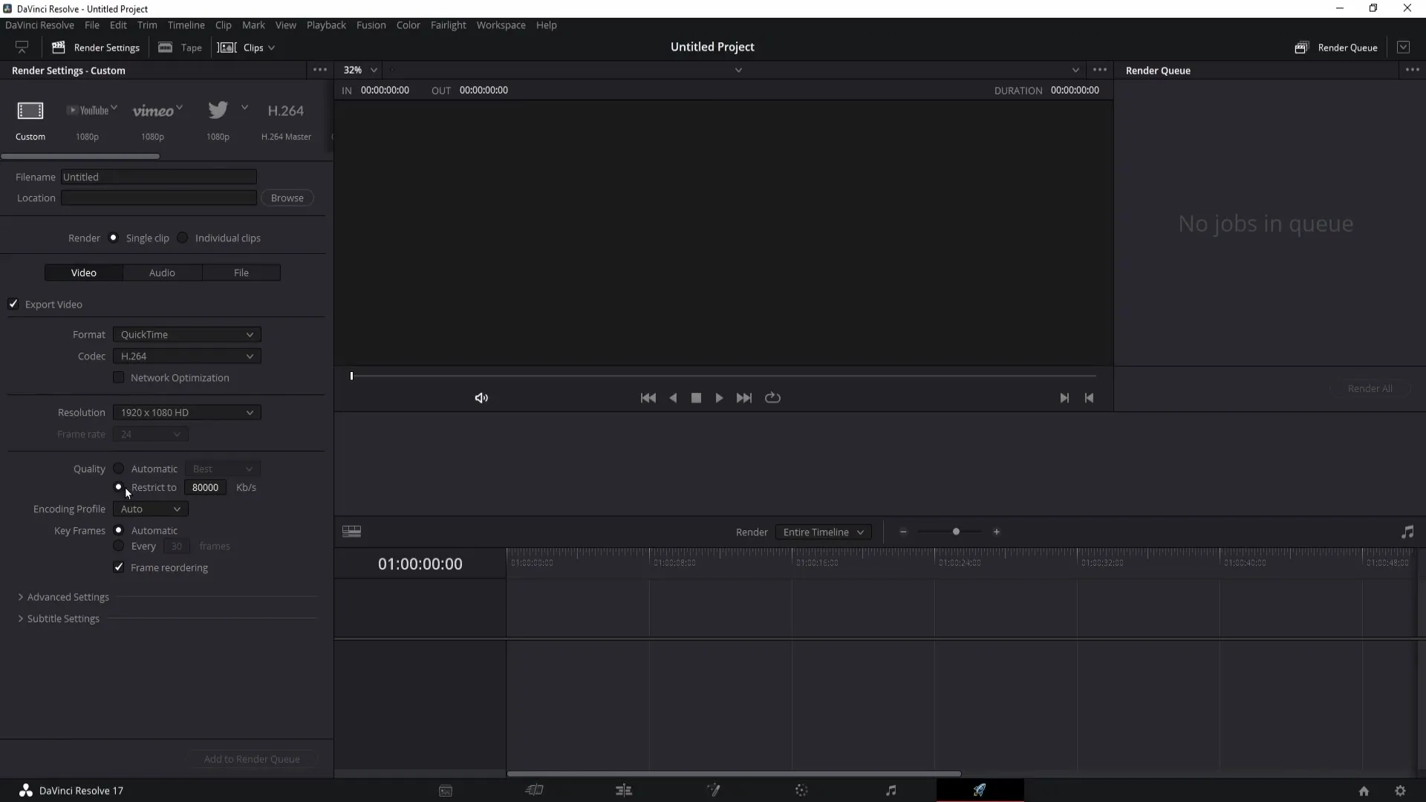Select the Codec H.264 dropdown
The width and height of the screenshot is (1426, 802).
(186, 356)
